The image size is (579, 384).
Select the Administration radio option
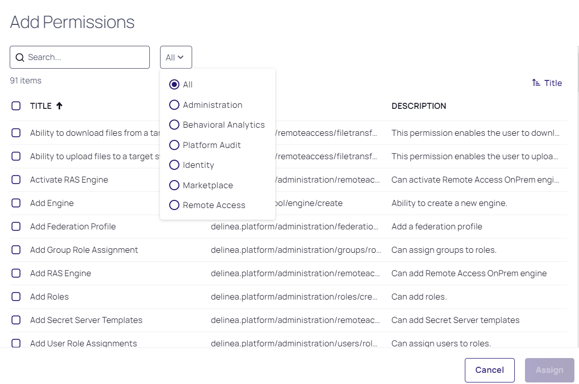(x=174, y=105)
